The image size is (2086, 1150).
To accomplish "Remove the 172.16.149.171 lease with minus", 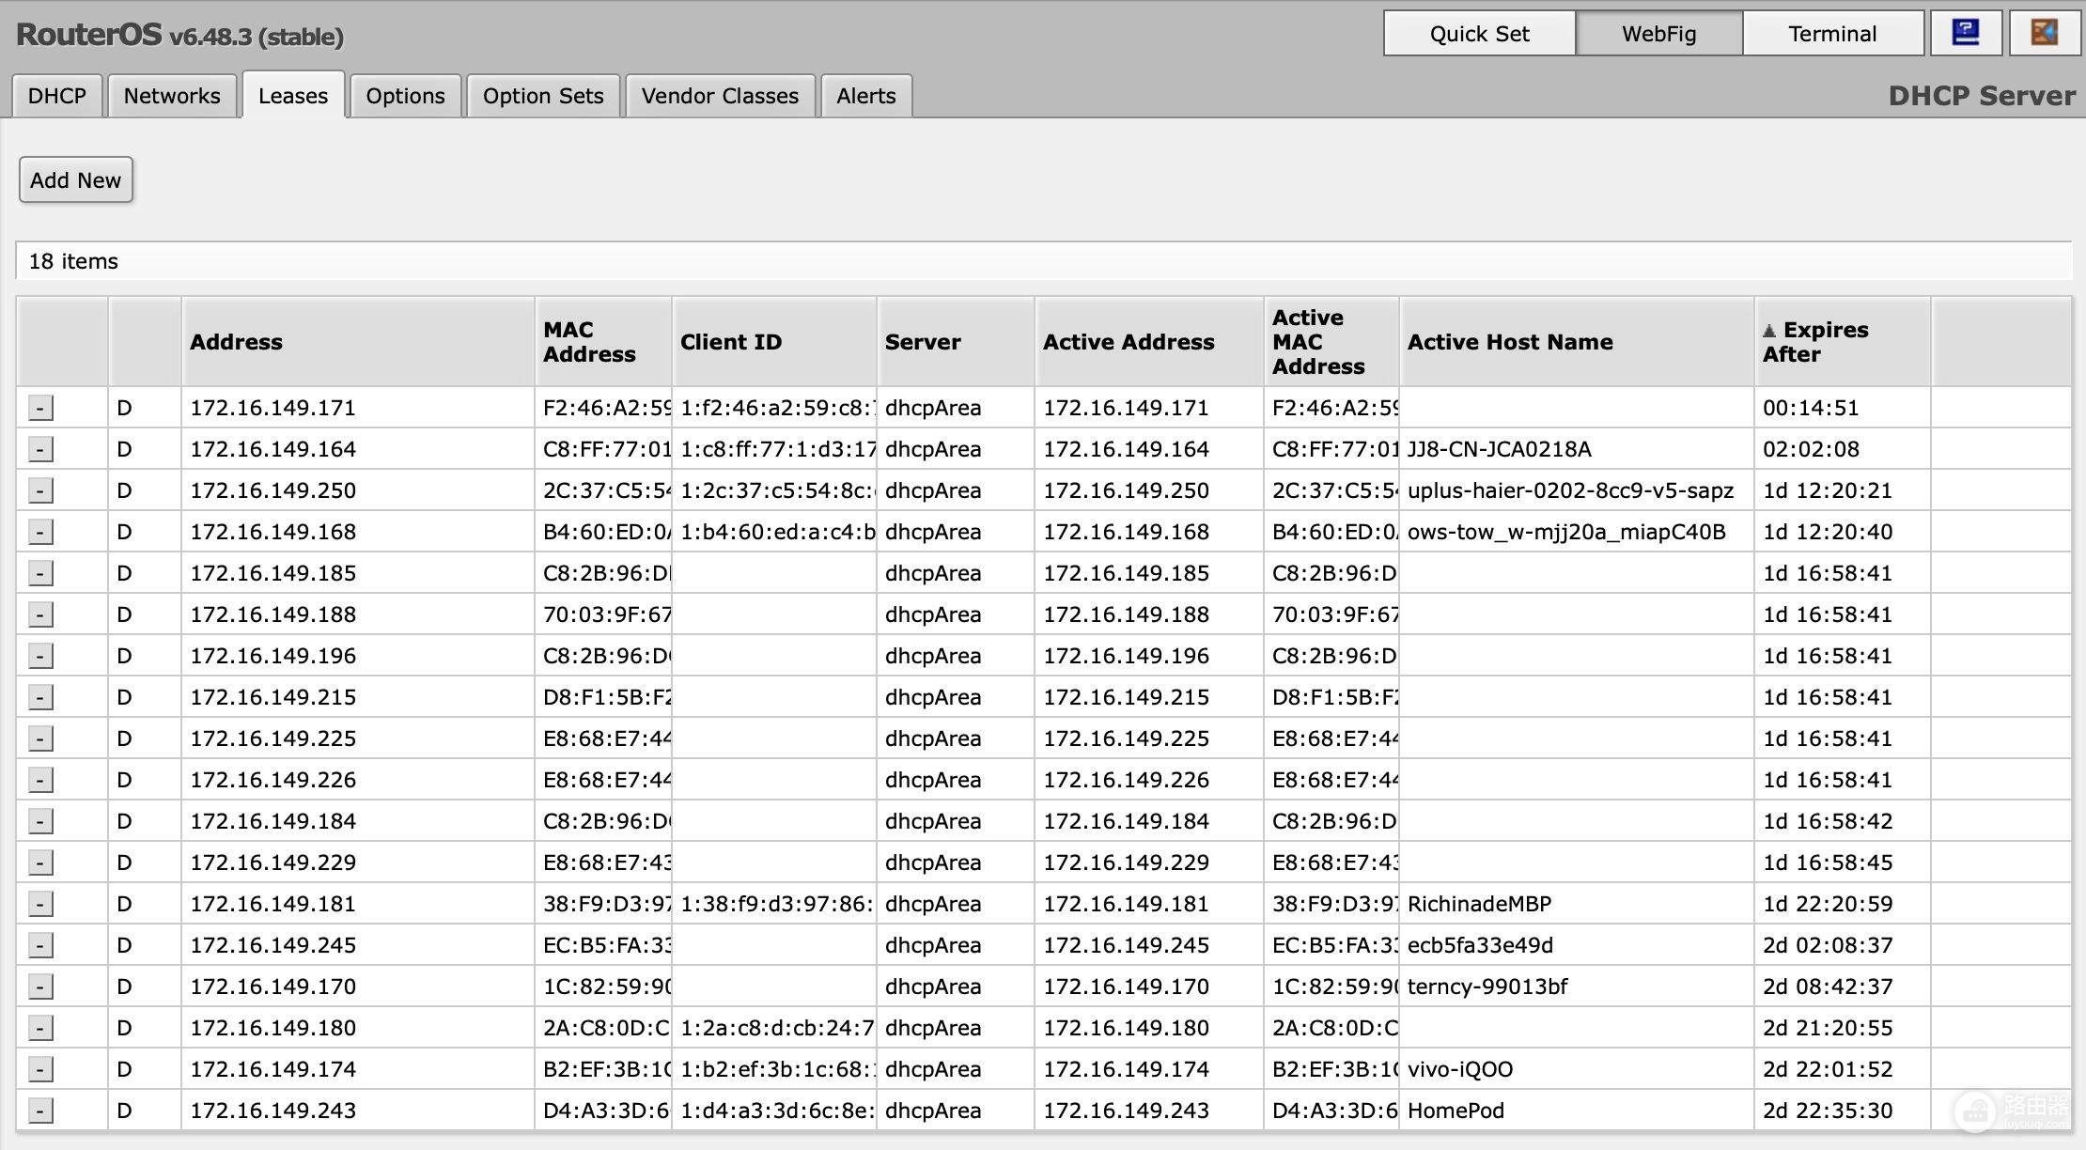I will (x=40, y=408).
